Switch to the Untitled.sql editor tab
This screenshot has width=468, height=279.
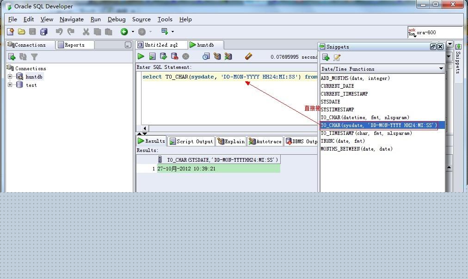(x=161, y=45)
